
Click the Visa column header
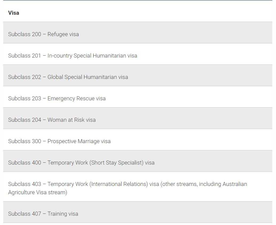click(x=14, y=13)
